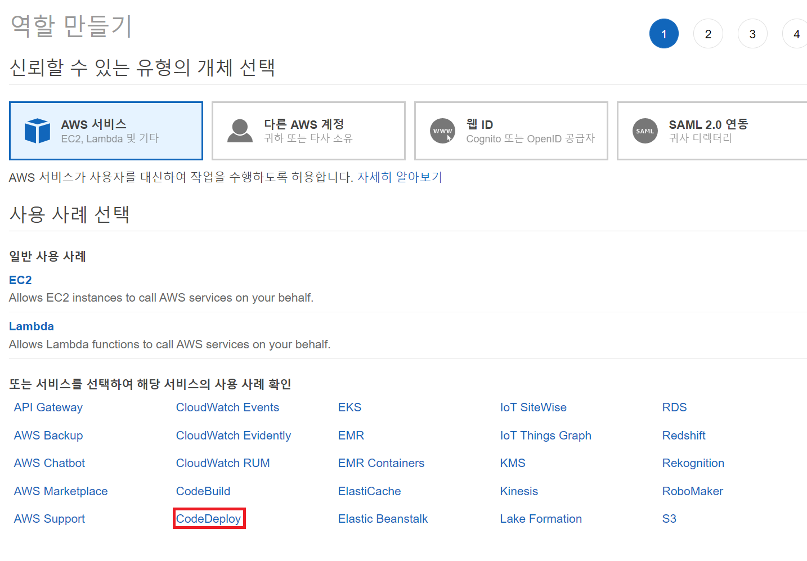The image size is (807, 561).
Task: Select ElastiCache service
Action: pyautogui.click(x=370, y=491)
